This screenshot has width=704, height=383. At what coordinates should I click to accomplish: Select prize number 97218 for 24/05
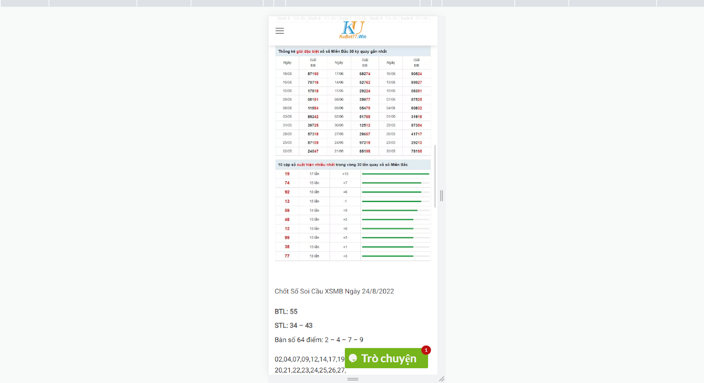[x=365, y=143]
